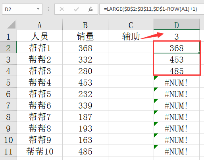Click error indicator triangle in cell D5
Viewport: 204px width, 160px height.
(x=156, y=78)
